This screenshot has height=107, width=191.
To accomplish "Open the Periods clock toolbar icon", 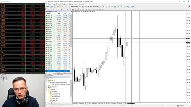I will 128,7.
